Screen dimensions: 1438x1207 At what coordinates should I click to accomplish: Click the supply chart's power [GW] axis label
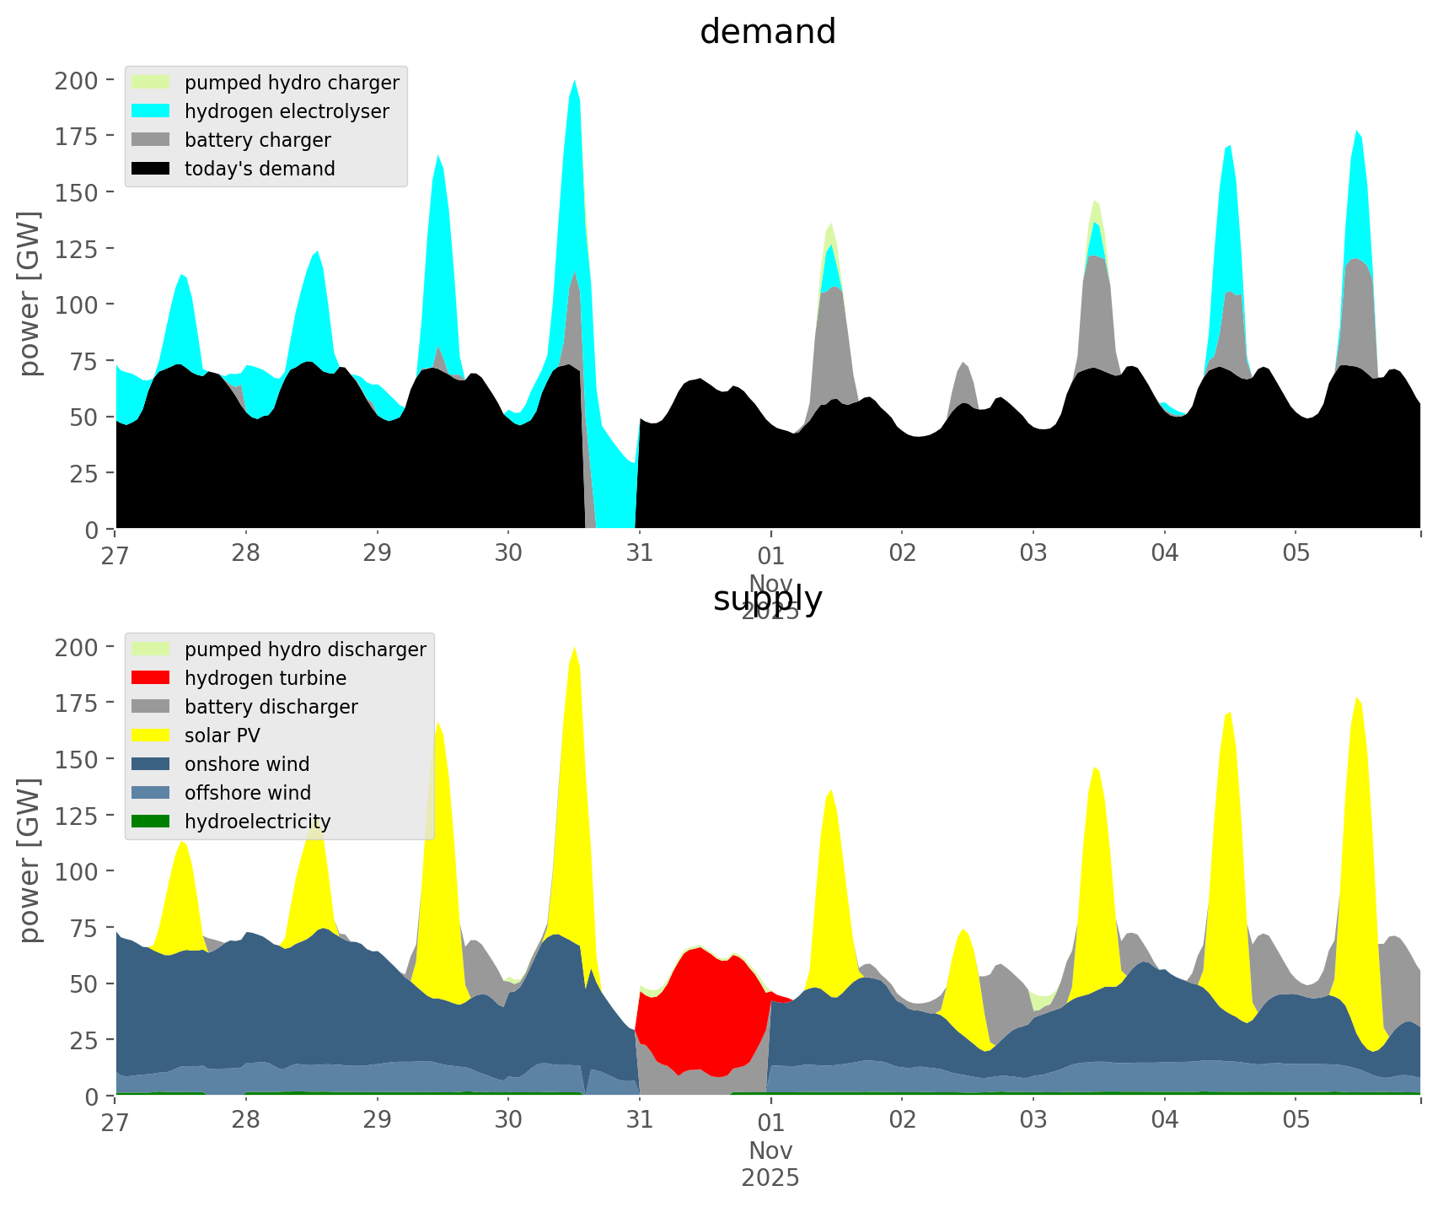click(30, 860)
